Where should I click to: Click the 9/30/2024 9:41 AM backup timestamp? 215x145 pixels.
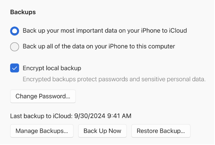click(103, 116)
